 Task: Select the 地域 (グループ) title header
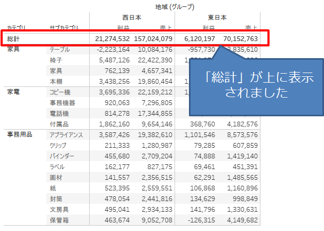click(x=175, y=7)
